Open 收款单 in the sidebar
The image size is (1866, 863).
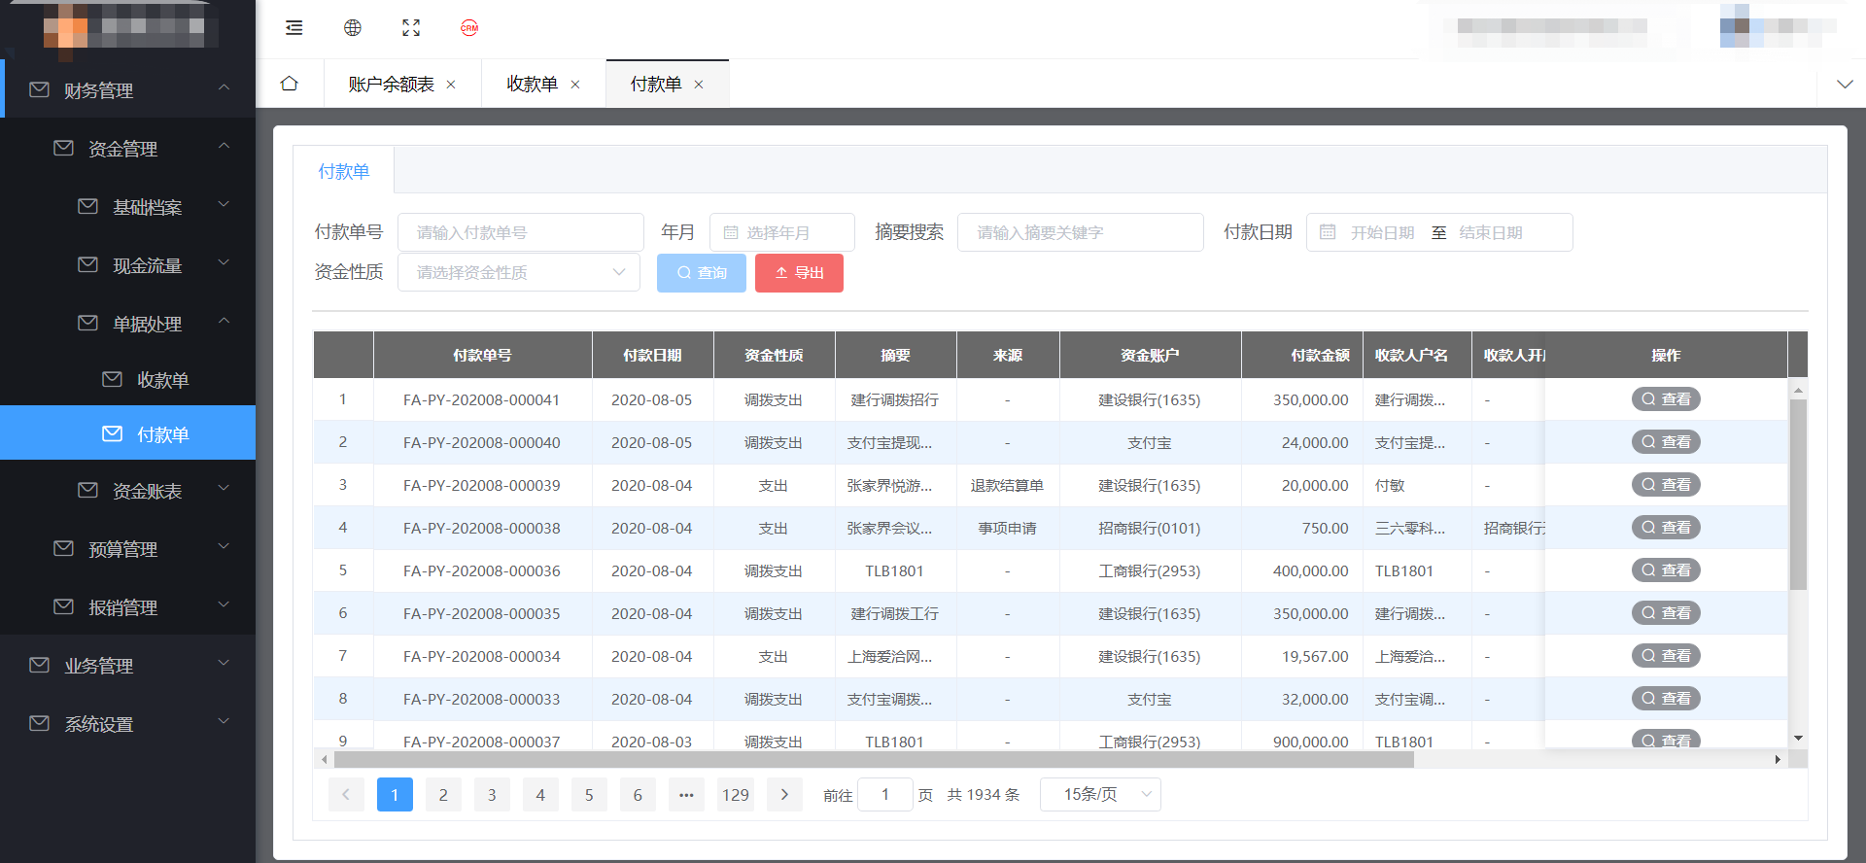point(162,380)
